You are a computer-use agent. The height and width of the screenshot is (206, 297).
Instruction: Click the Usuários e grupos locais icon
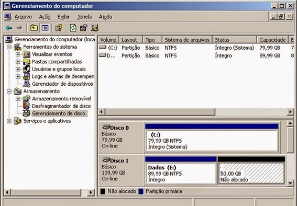pos(27,69)
